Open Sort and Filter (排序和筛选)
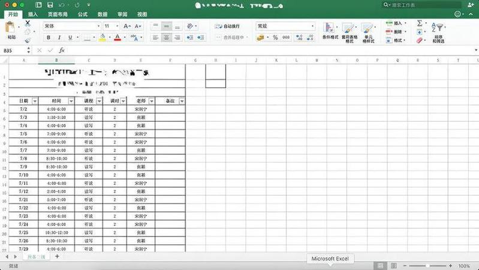Image resolution: width=479 pixels, height=270 pixels. [438, 33]
